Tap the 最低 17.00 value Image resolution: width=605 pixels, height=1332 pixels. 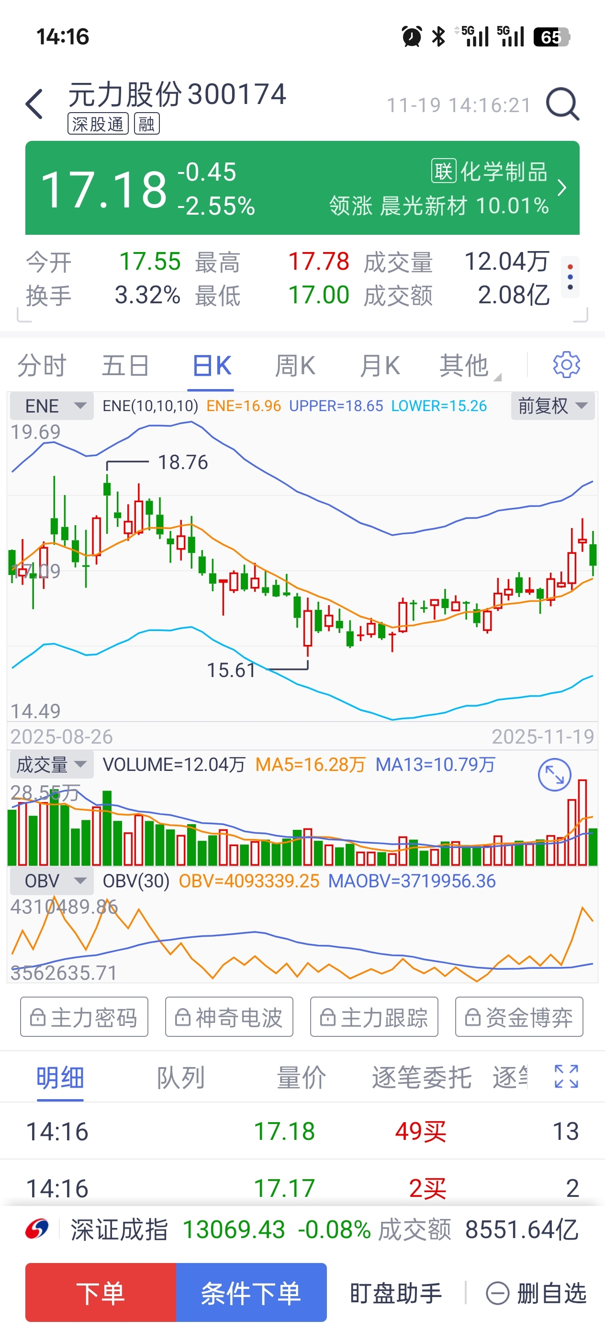pyautogui.click(x=319, y=295)
